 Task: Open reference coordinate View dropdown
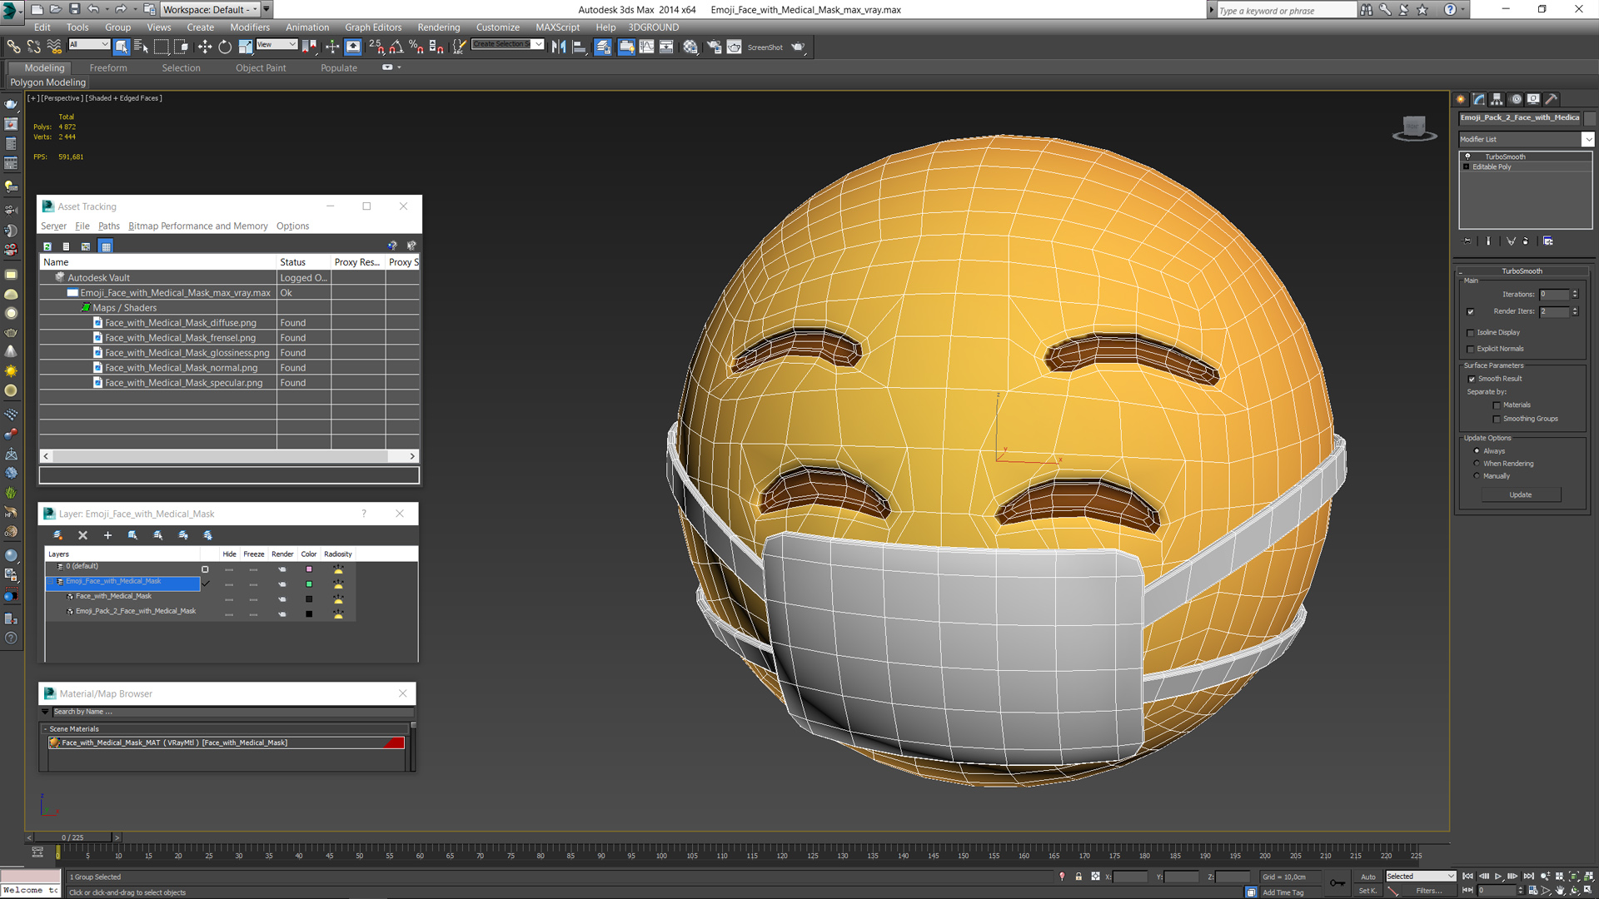coord(276,44)
